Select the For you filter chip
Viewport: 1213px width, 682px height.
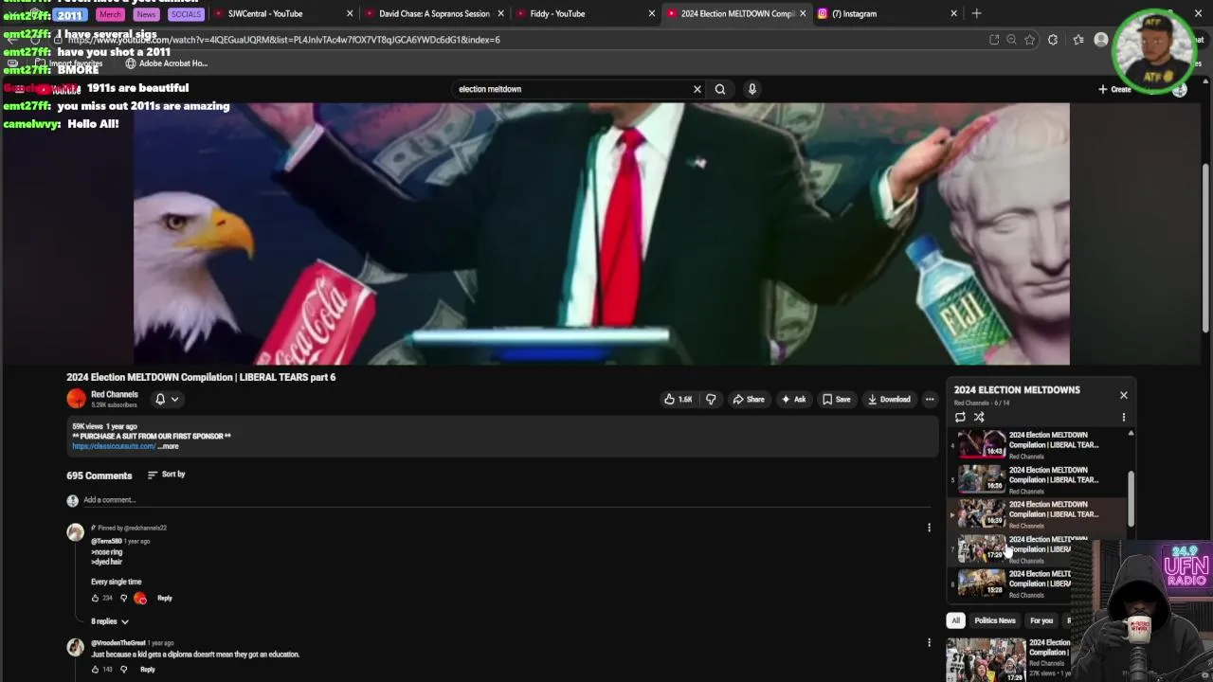point(1041,620)
